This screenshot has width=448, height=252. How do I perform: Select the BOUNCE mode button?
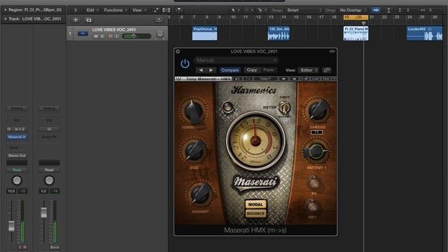(x=255, y=213)
